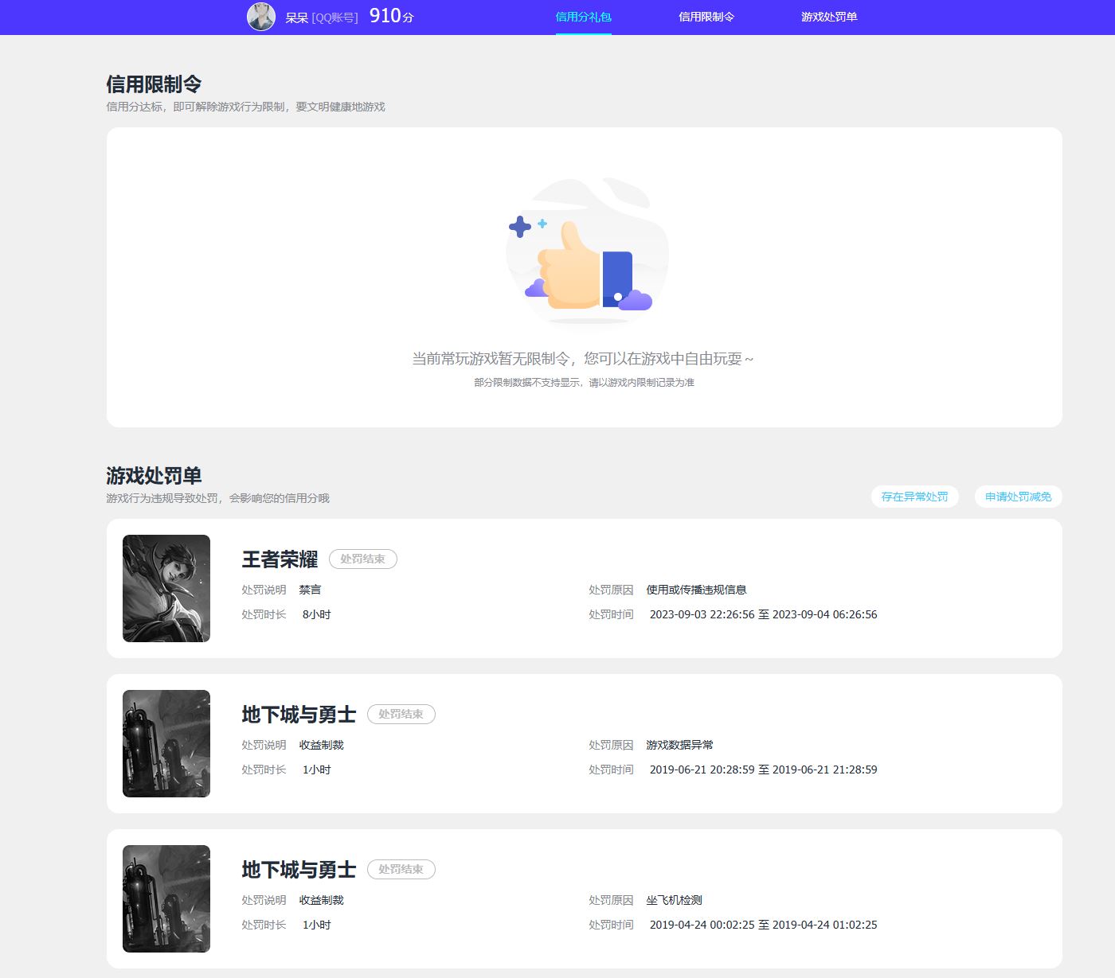
Task: Select the 地下城与勇士 title of the 2019-04-24 record
Action: [x=299, y=870]
